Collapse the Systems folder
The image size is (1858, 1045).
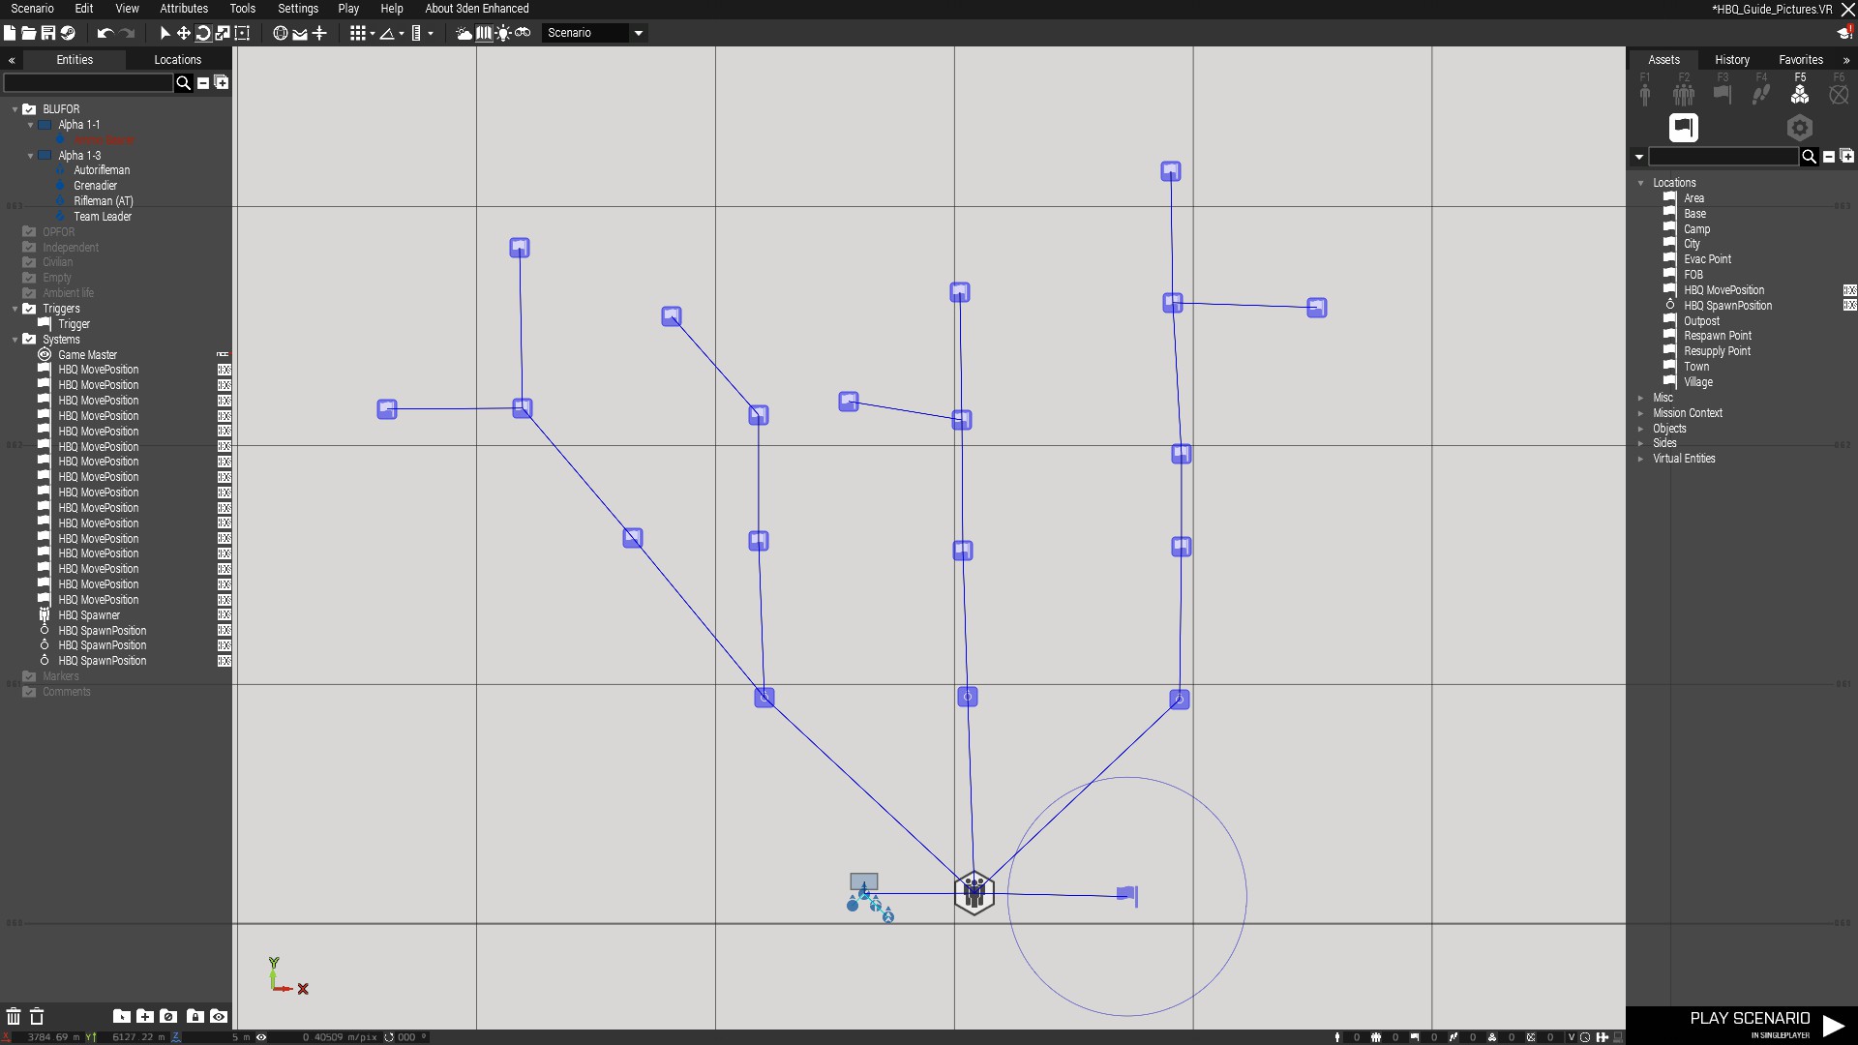15,340
